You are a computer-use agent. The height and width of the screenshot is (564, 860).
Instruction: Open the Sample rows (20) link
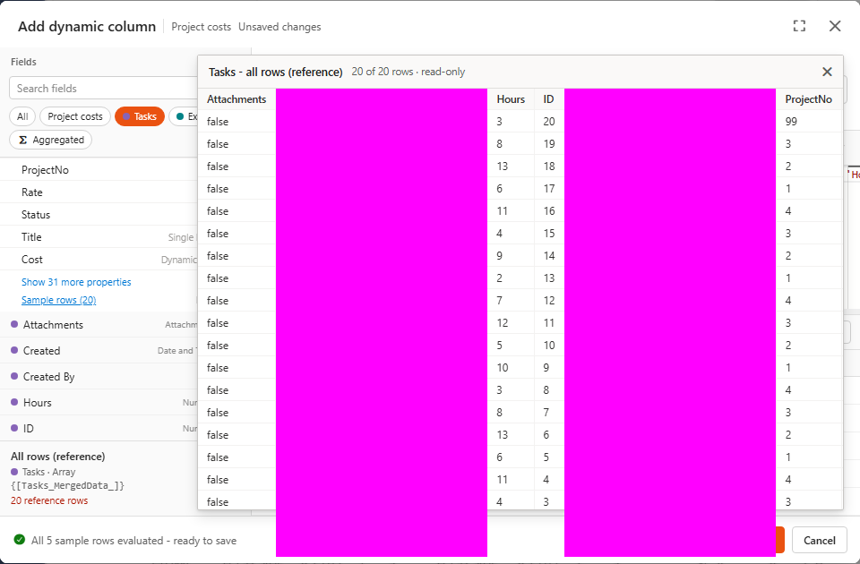click(x=59, y=301)
